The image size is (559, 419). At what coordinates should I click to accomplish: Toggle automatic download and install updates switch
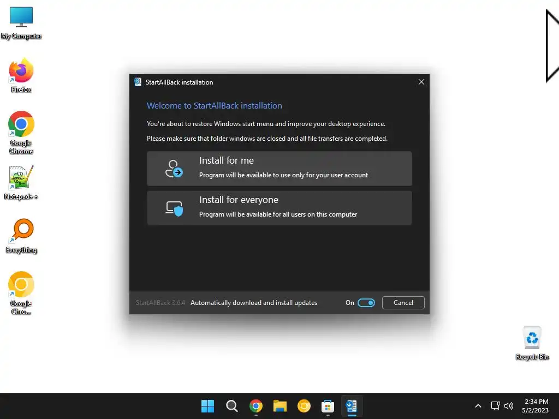[366, 302]
